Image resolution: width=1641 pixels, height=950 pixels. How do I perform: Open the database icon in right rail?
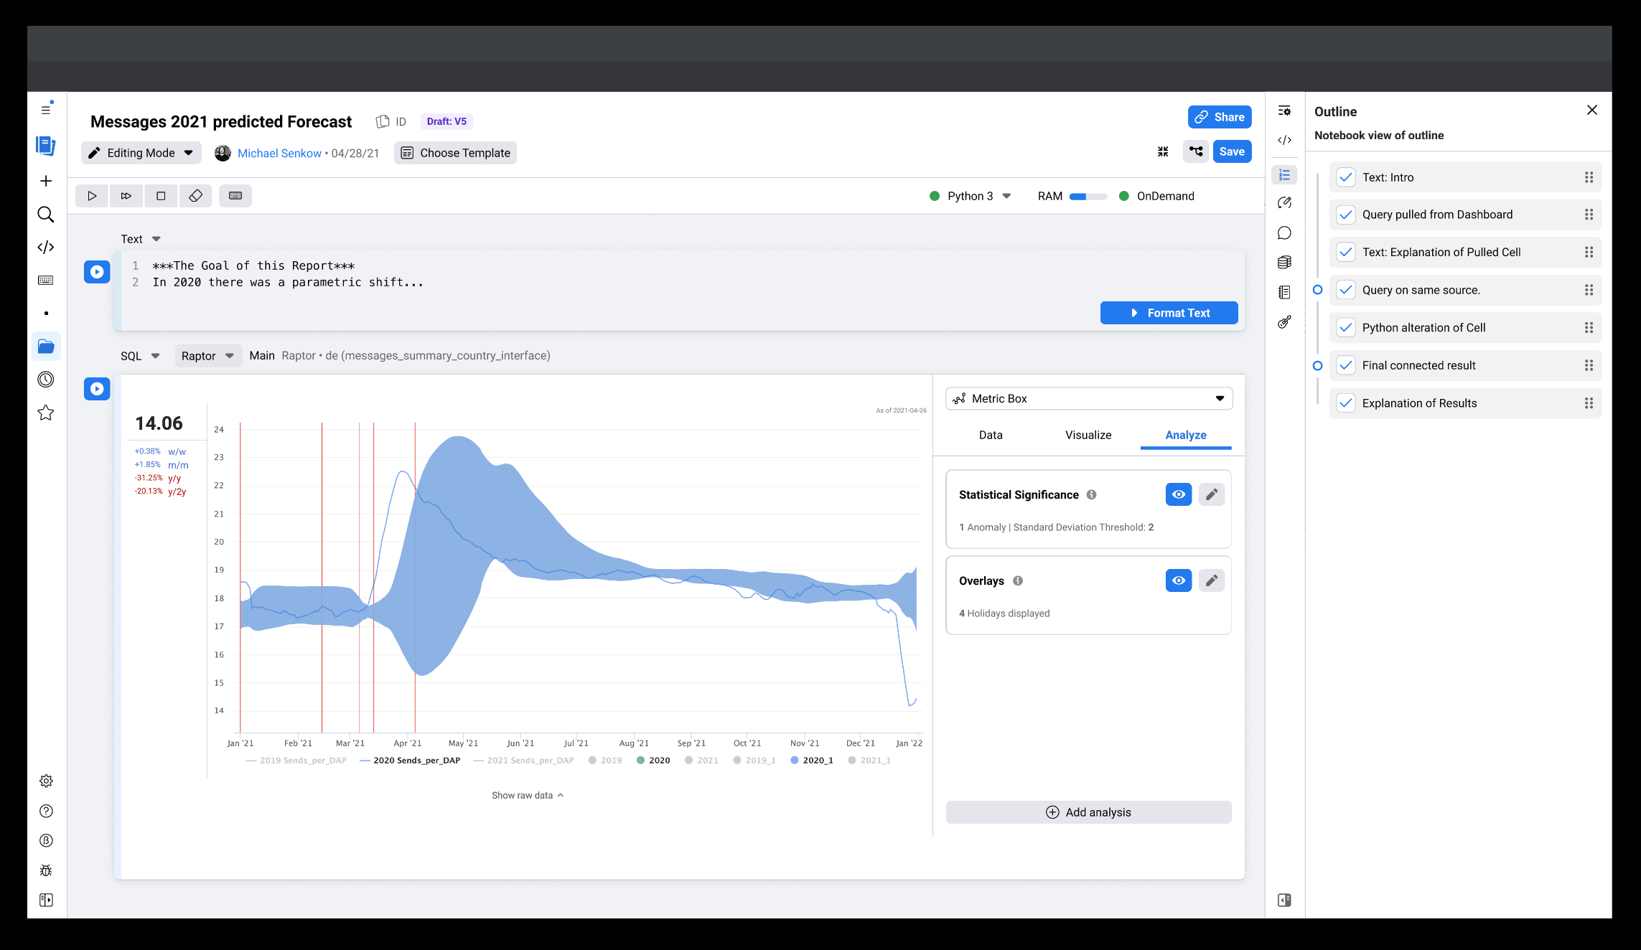coord(1284,263)
